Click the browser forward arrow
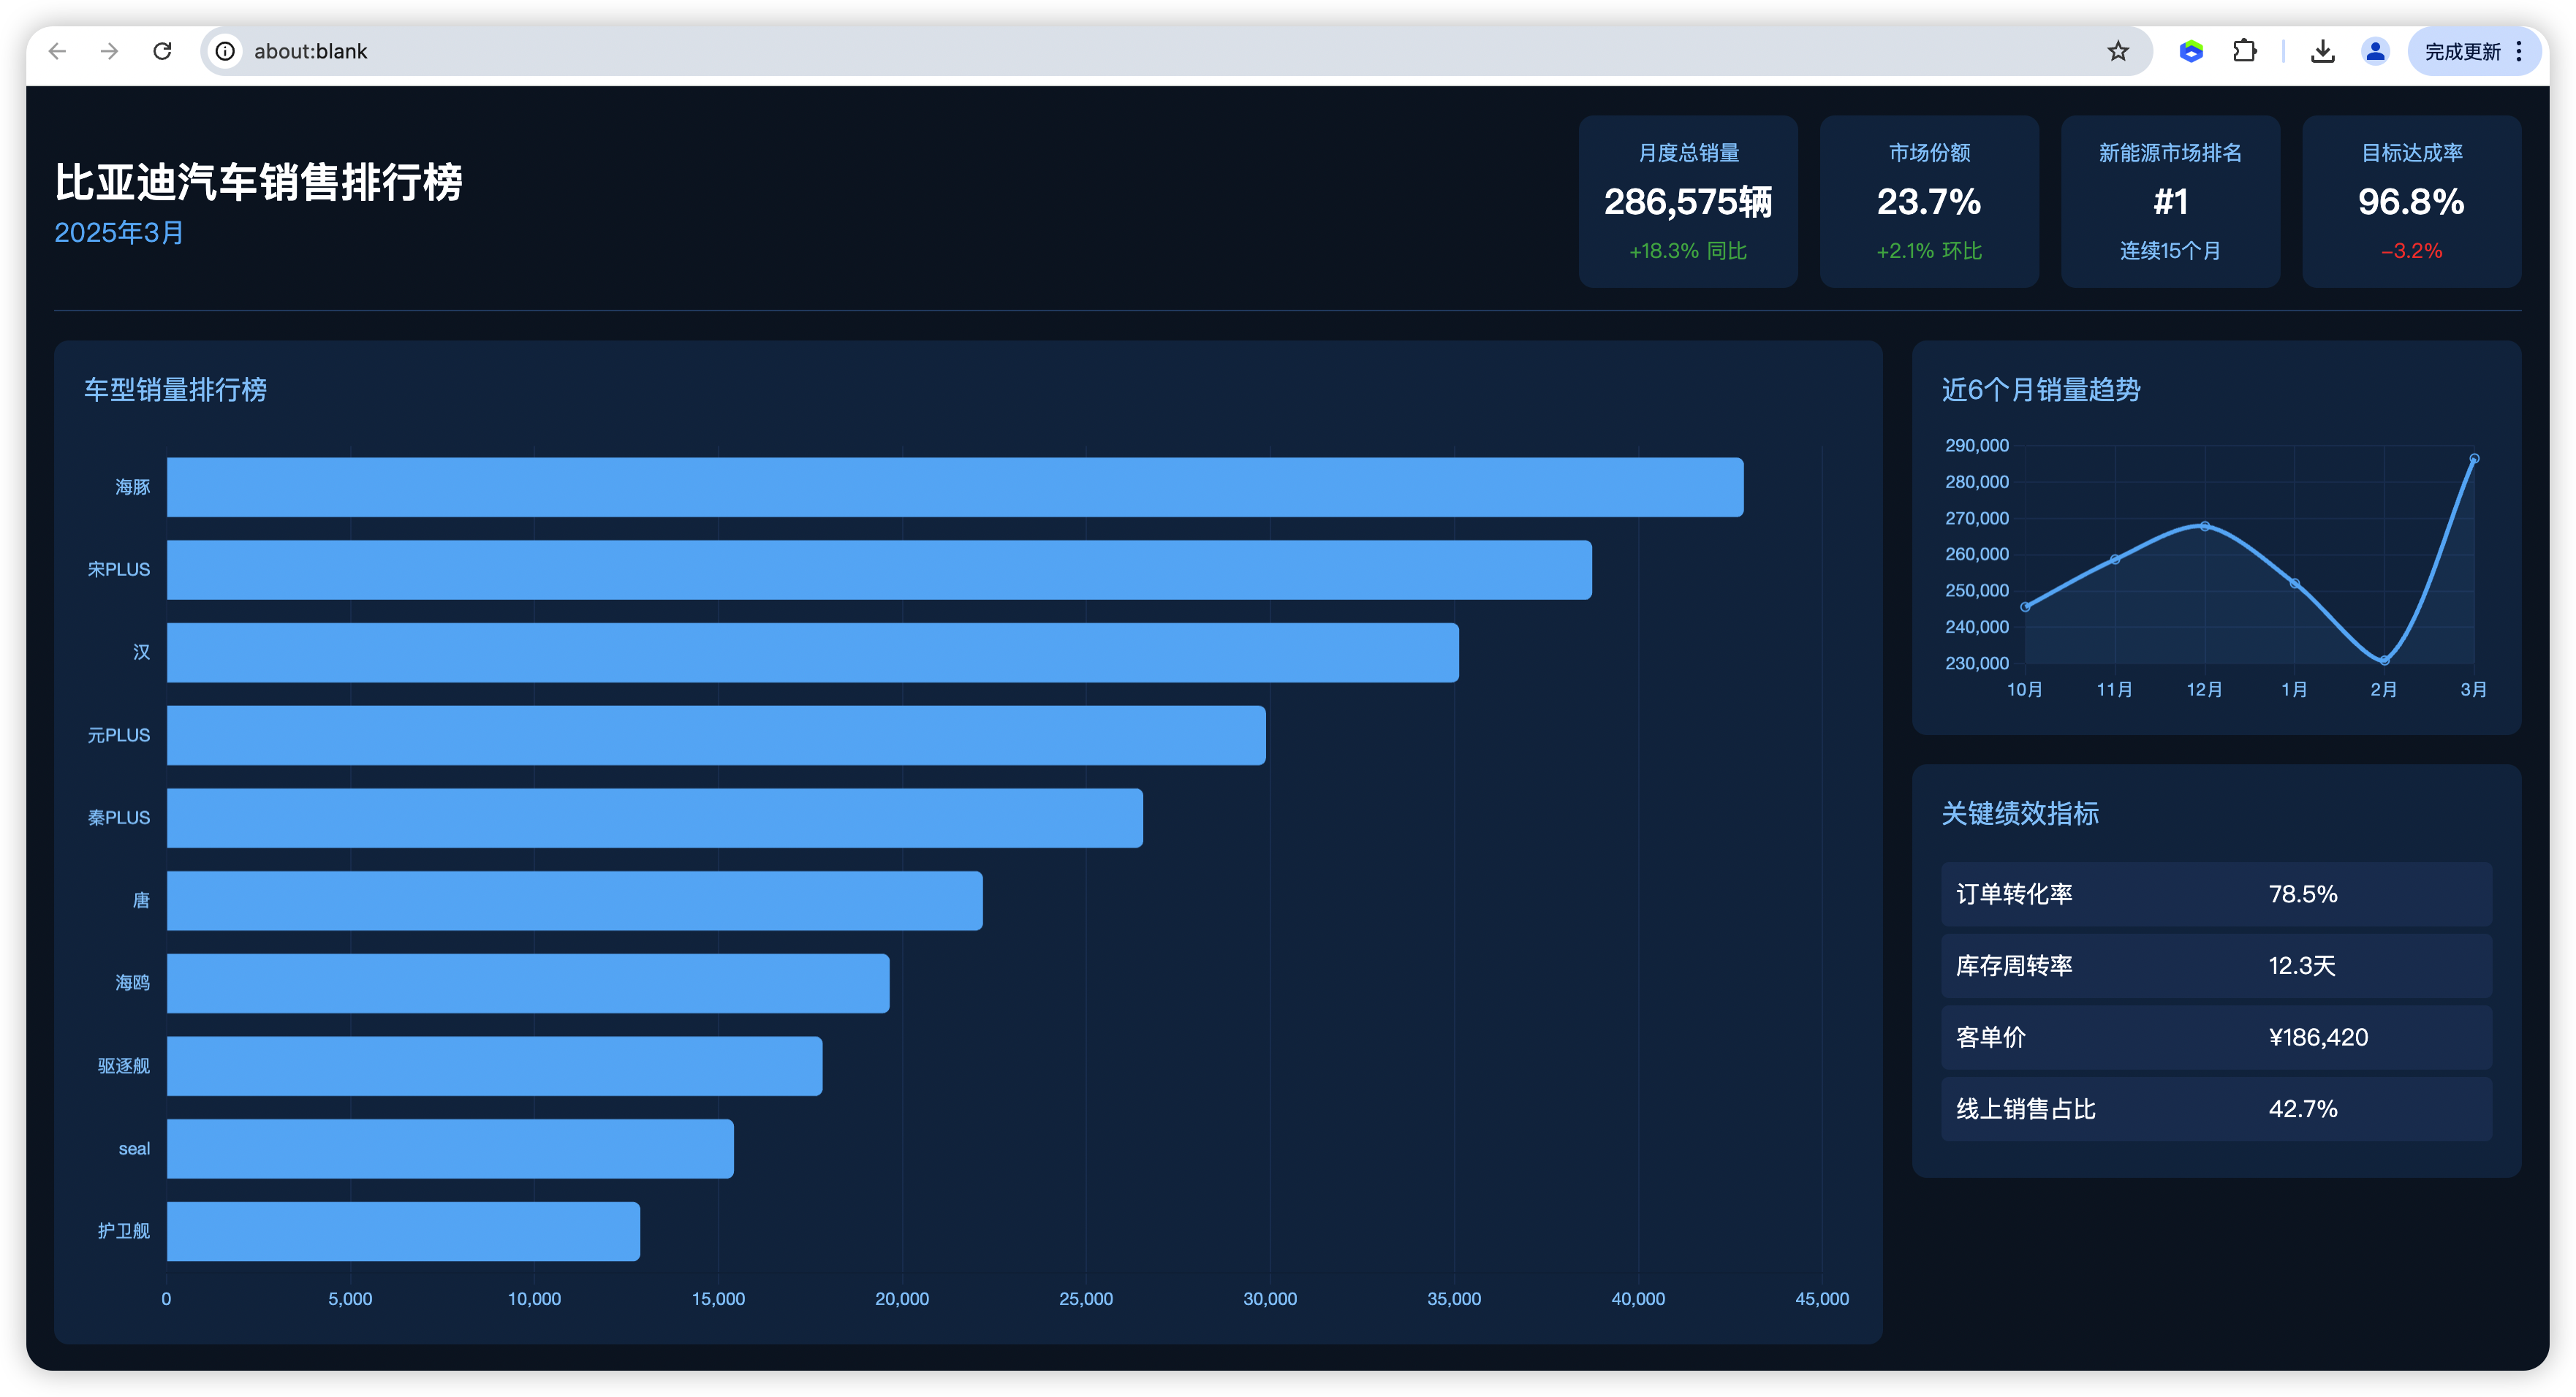2576x1397 pixels. point(110,51)
